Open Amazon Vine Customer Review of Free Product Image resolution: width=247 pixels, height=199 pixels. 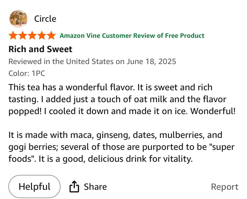pyautogui.click(x=132, y=36)
